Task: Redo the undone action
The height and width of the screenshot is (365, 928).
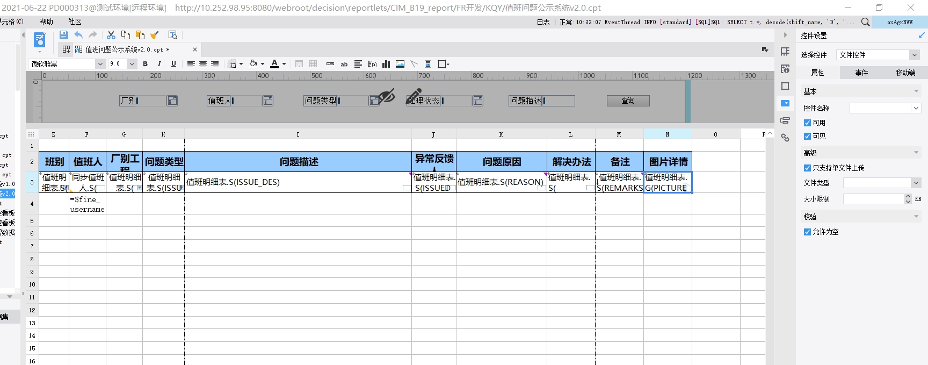Action: 93,35
